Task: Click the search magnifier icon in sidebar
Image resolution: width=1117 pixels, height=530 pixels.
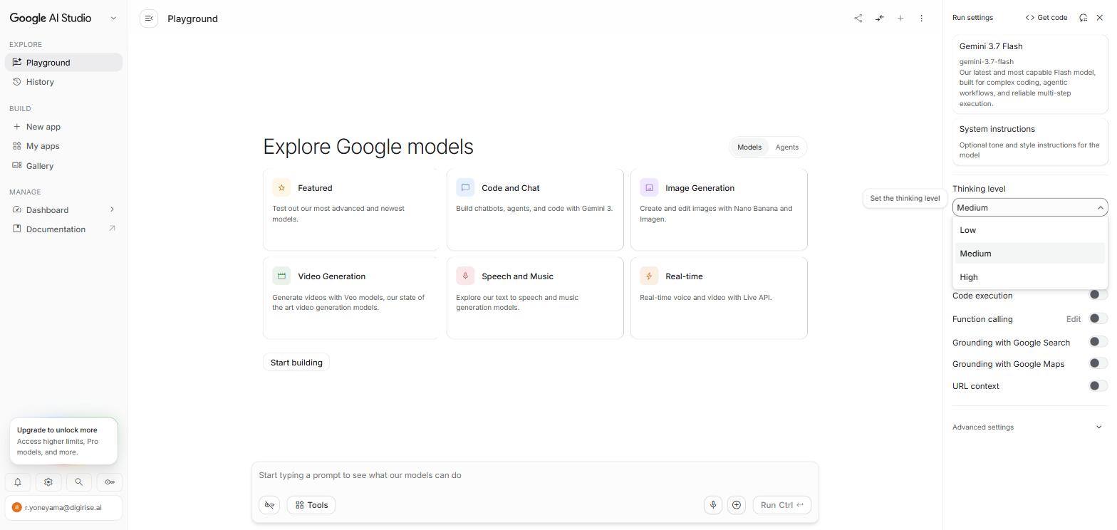Action: coord(79,482)
